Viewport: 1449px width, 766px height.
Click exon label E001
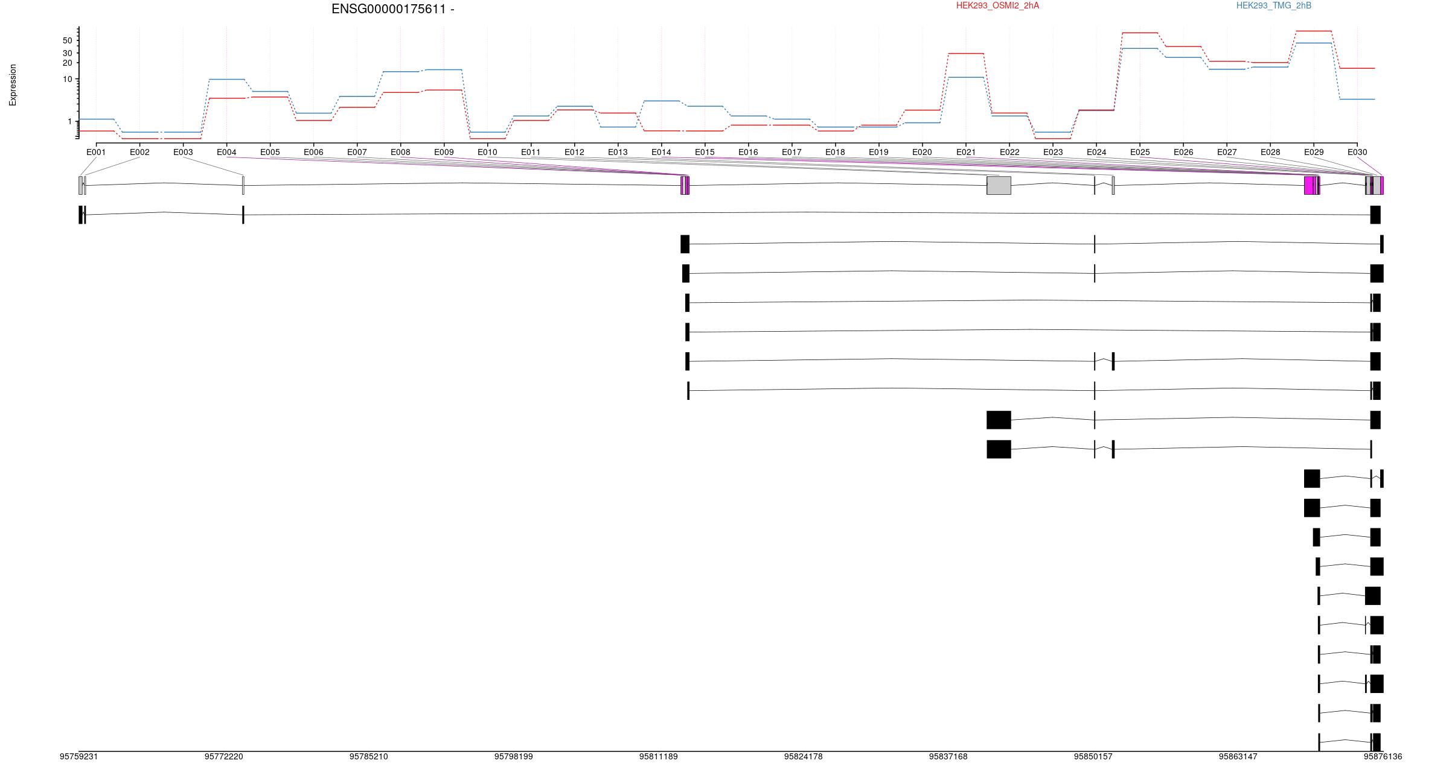point(96,152)
